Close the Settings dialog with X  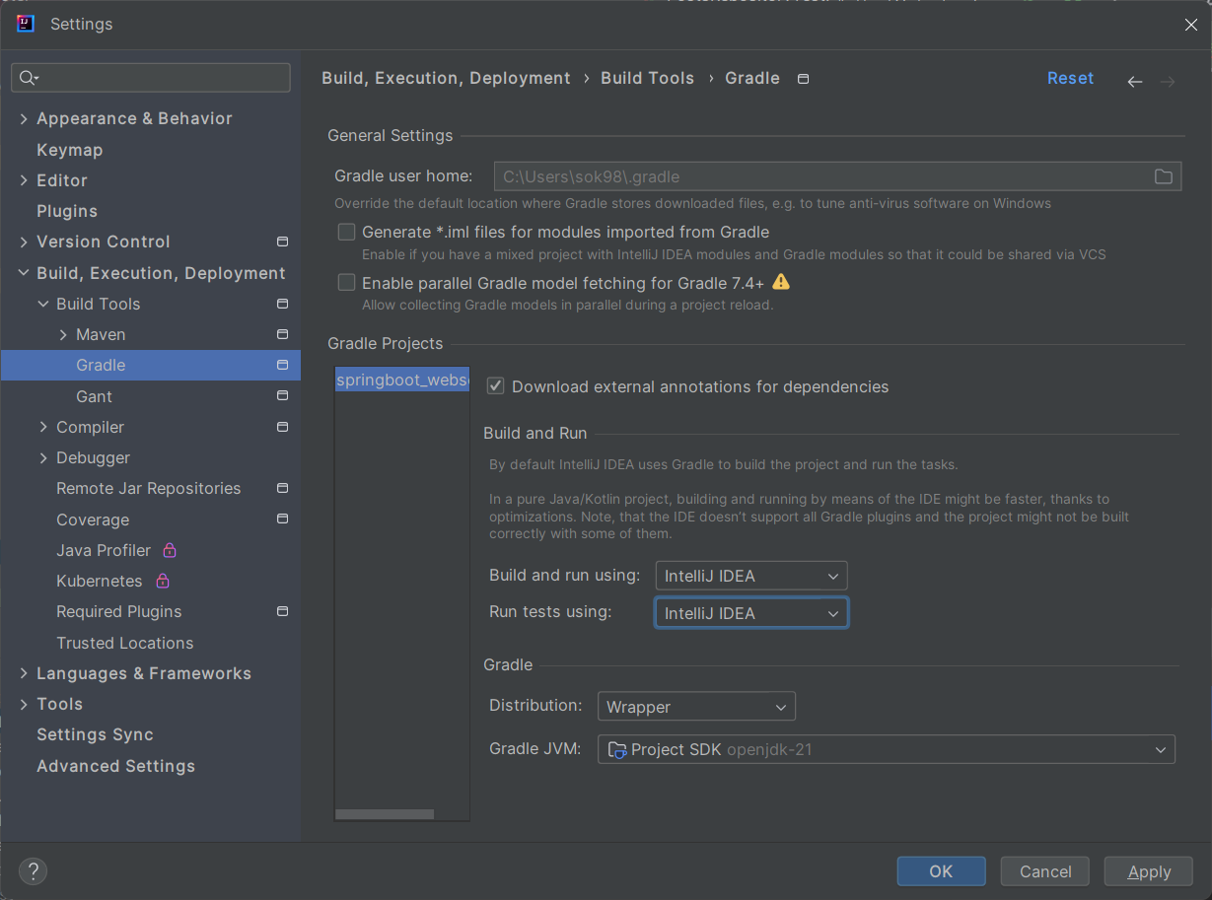[x=1191, y=25]
